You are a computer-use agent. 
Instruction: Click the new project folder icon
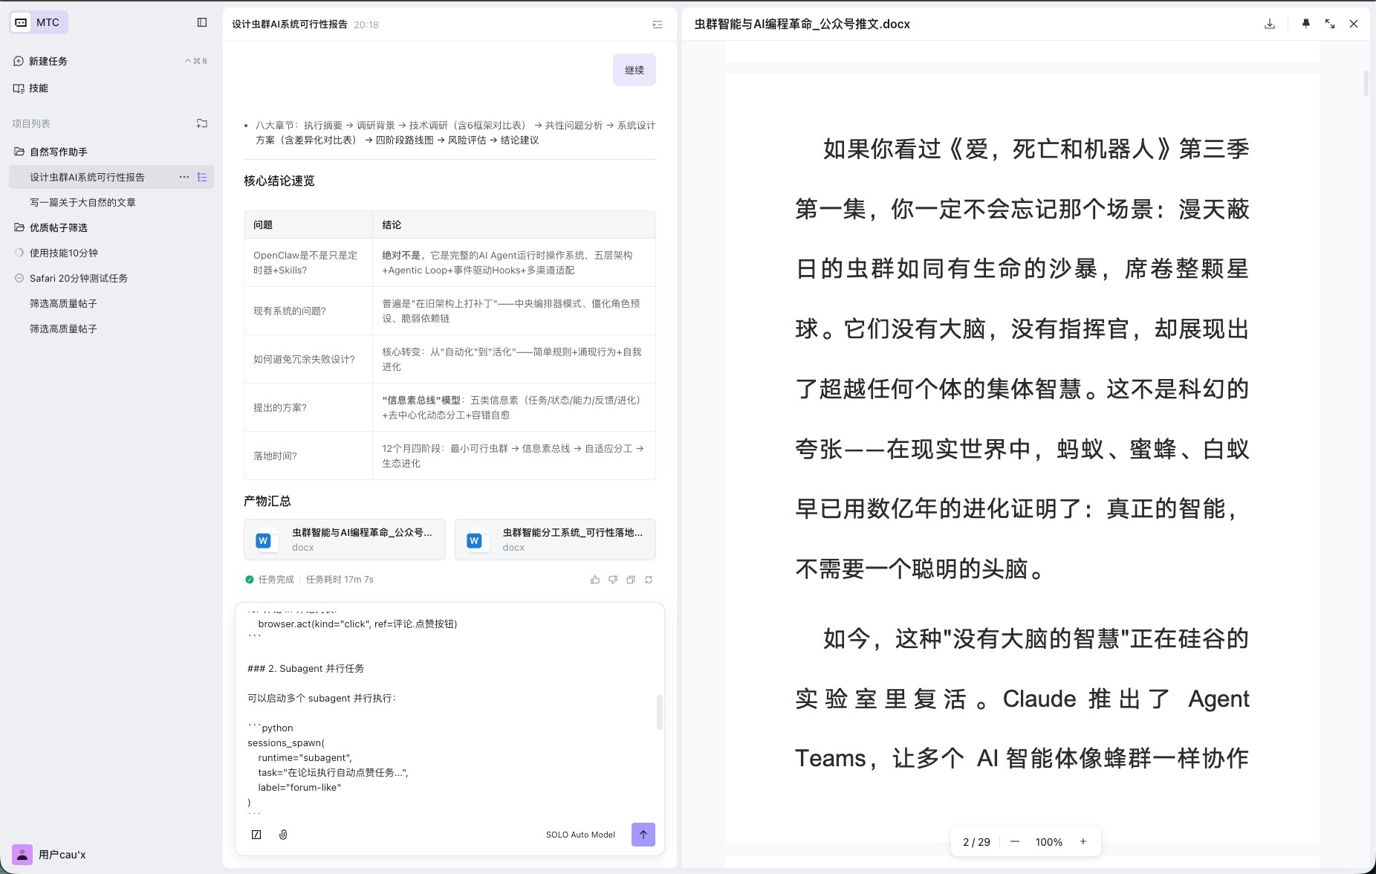tap(202, 123)
